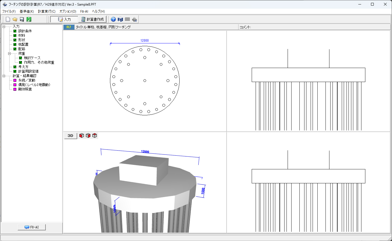The width and height of the screenshot is (392, 241).
Task: Collapse the 荷重 tree node
Action: pyautogui.click(x=9, y=53)
